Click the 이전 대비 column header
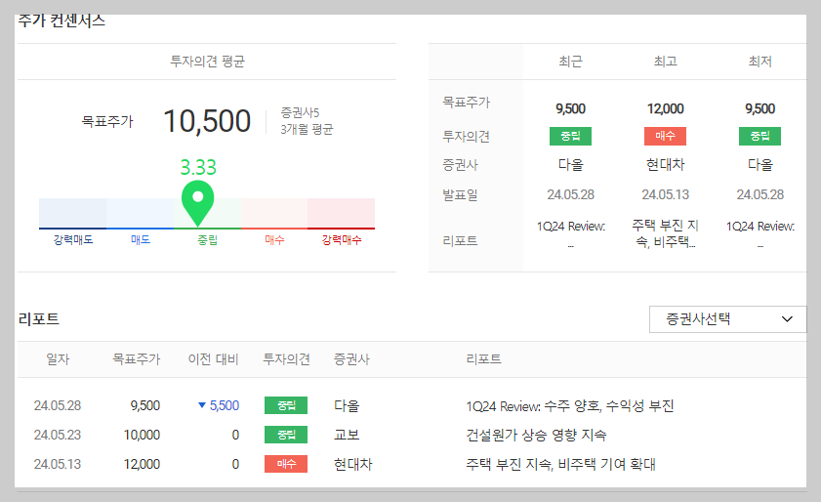This screenshot has width=821, height=502. click(213, 359)
